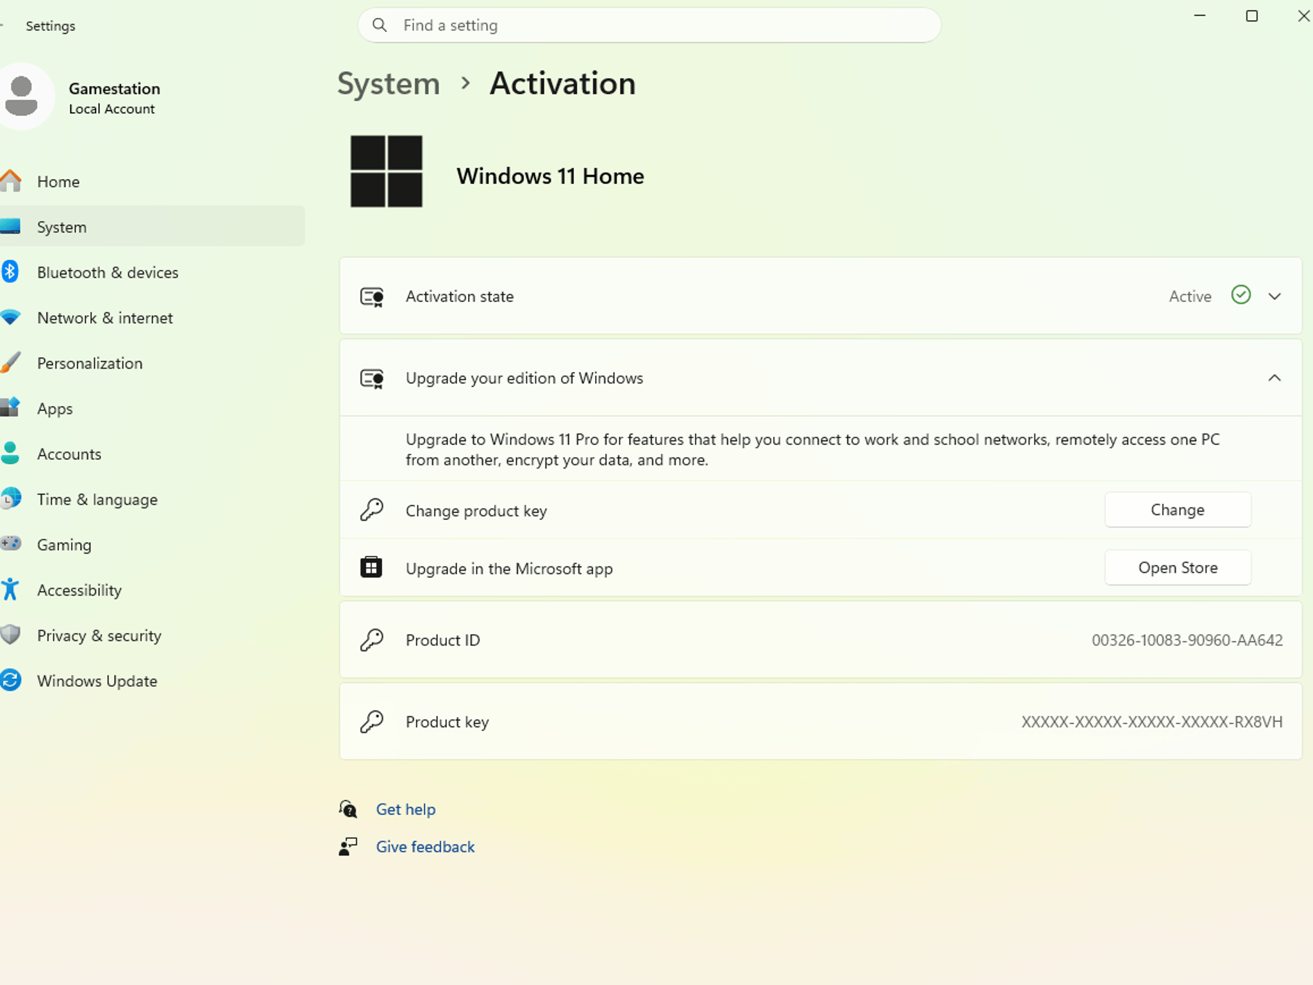Click the Upgrade to Windows 11 Pro description

point(812,450)
